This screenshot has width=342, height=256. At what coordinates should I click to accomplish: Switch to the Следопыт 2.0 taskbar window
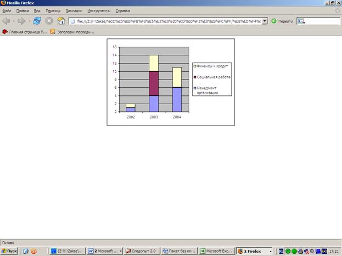click(x=142, y=251)
